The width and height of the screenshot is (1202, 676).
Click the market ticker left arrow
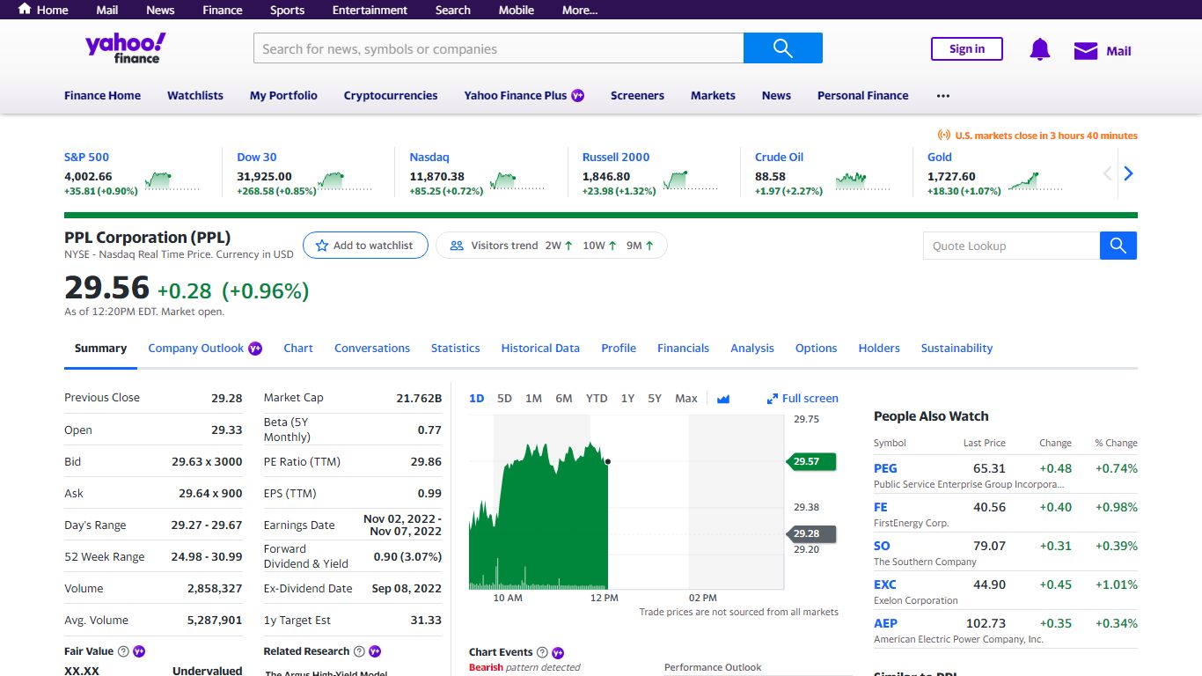1108,173
